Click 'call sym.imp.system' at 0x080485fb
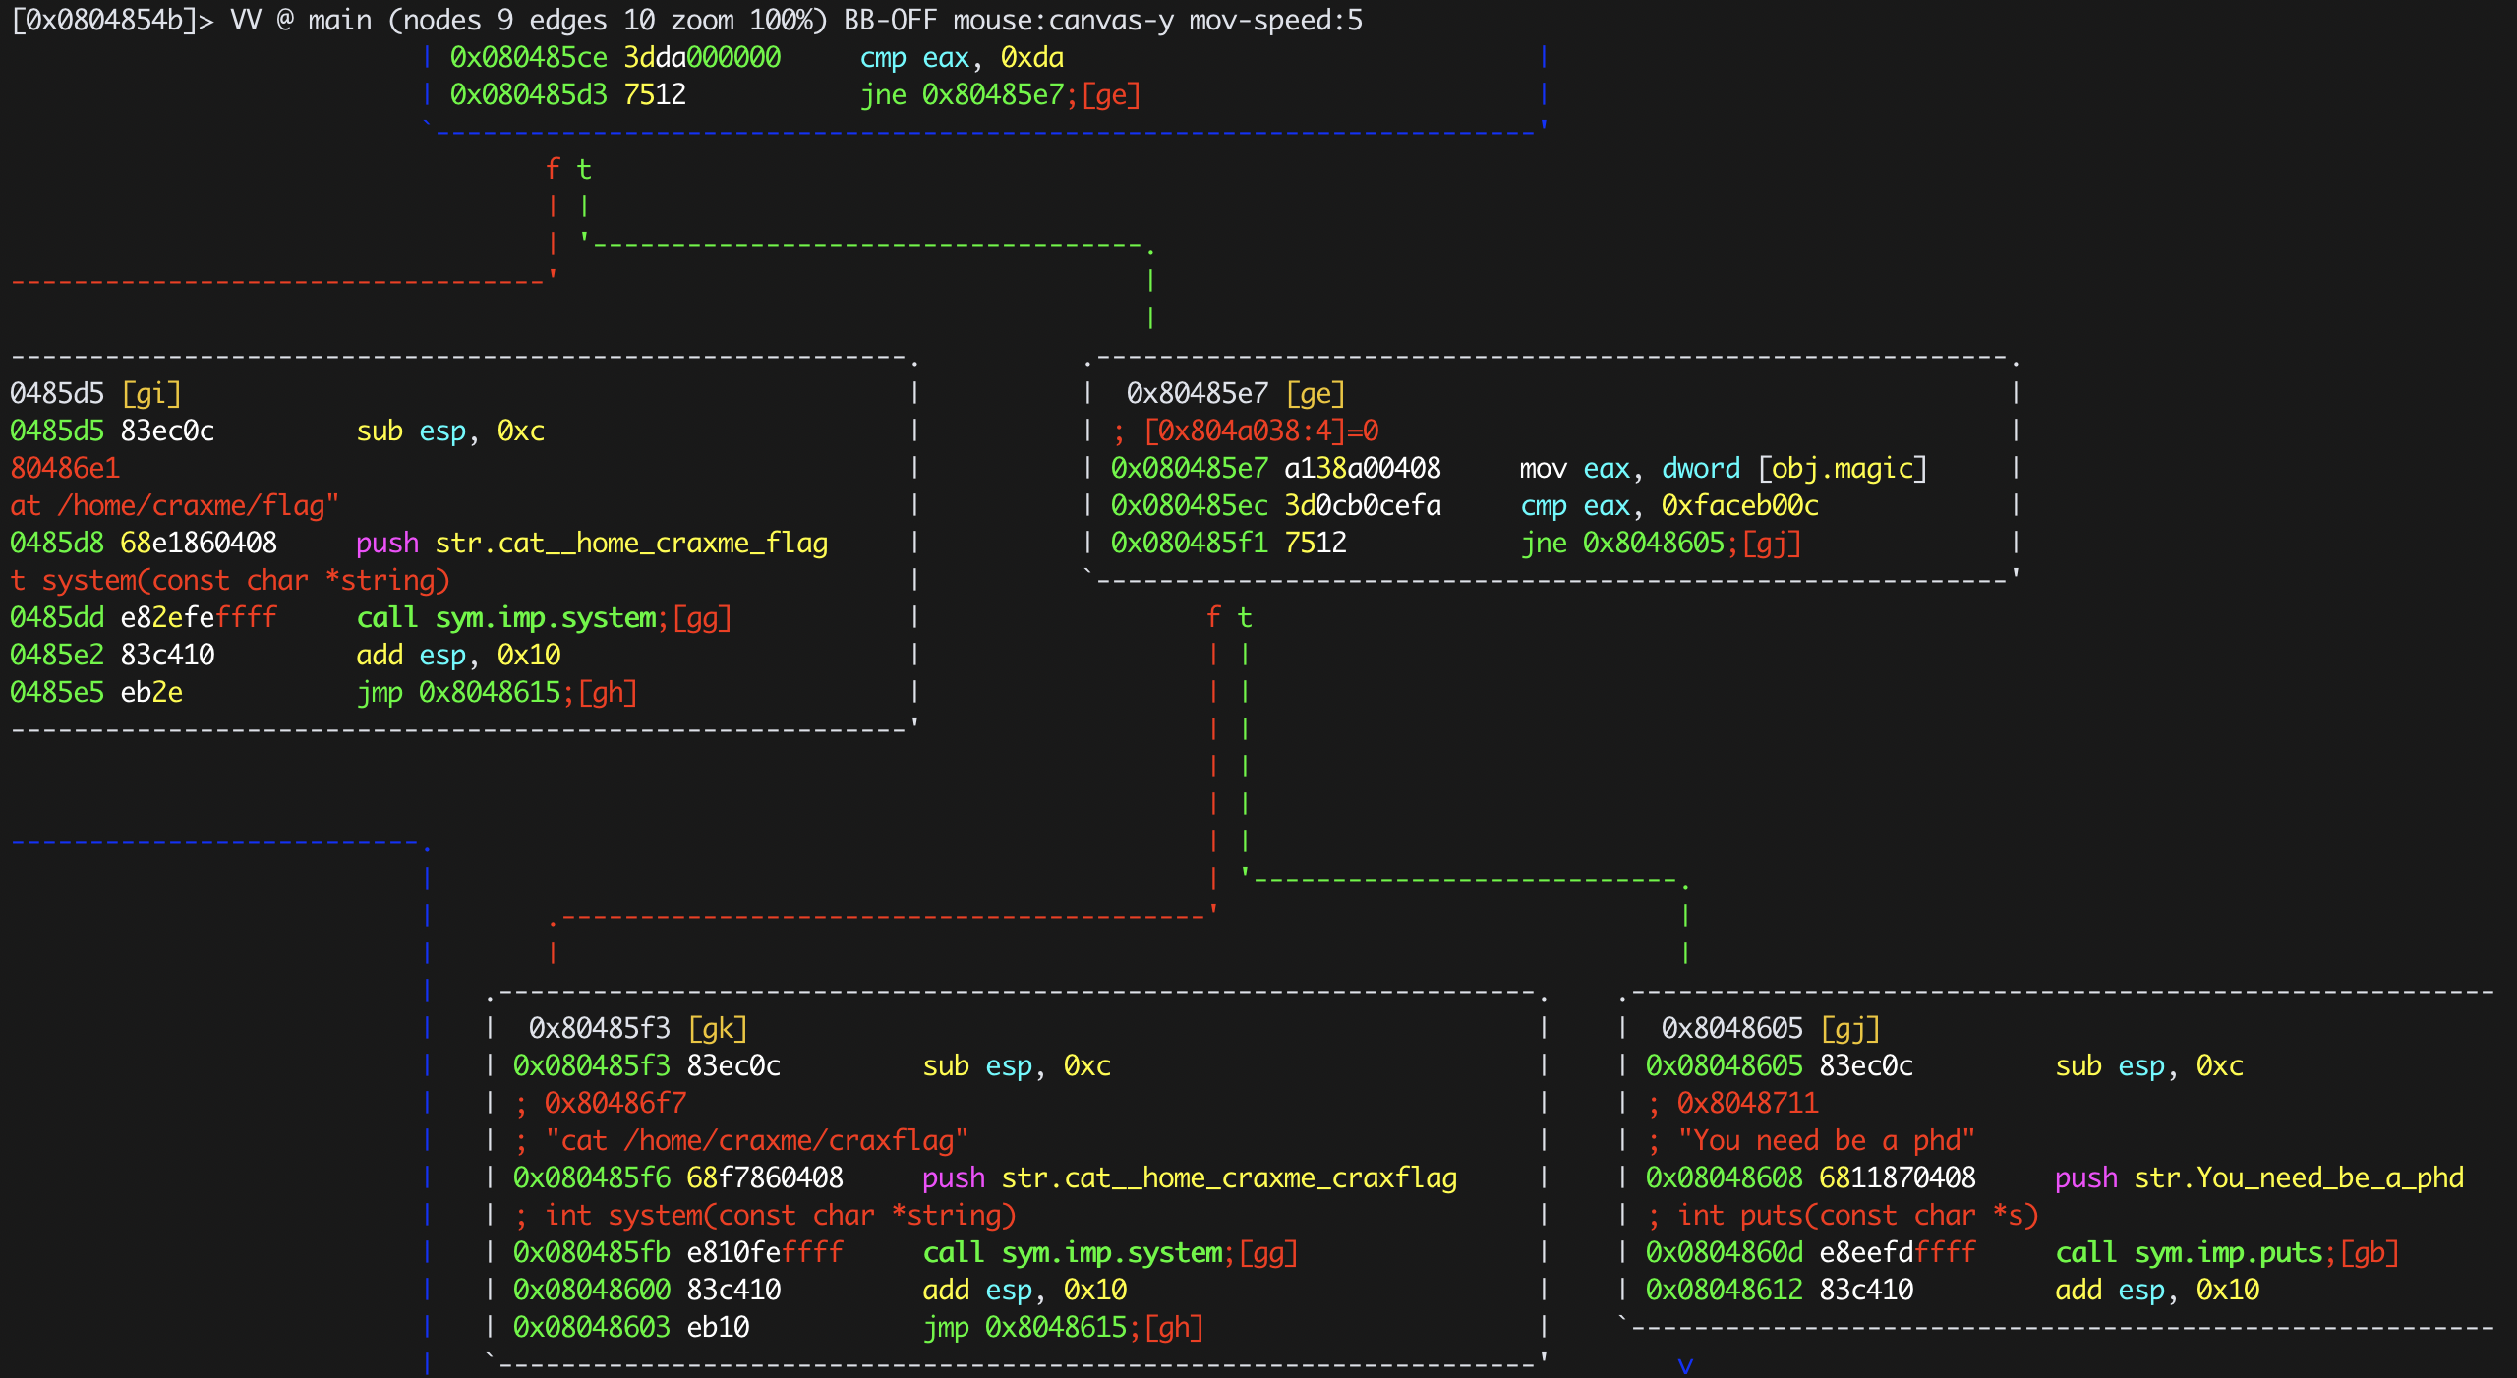The width and height of the screenshot is (2517, 1378). pyautogui.click(x=1073, y=1253)
